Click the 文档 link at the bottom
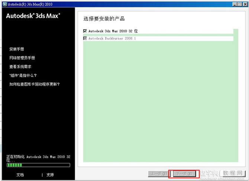 (x=20, y=175)
